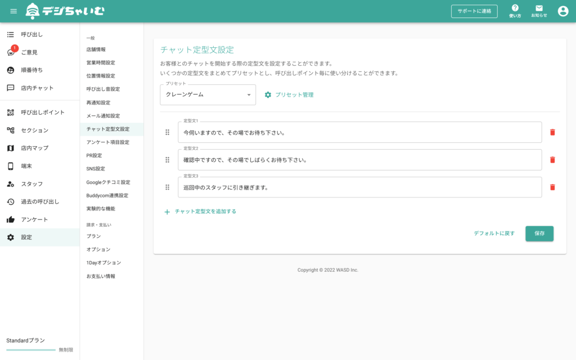Click into the 定型文2 text field

(359, 160)
